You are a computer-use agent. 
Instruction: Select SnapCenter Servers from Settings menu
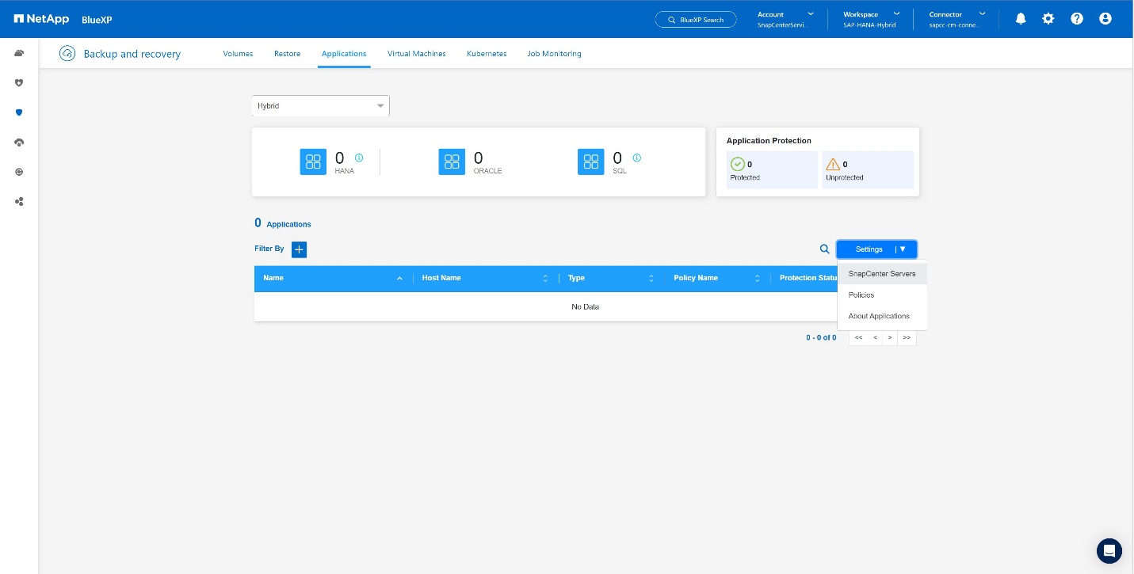[x=881, y=274]
